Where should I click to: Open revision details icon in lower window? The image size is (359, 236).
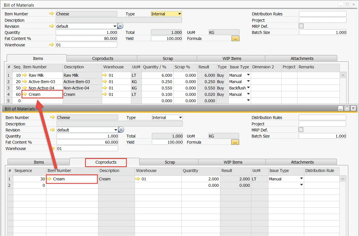(x=121, y=130)
